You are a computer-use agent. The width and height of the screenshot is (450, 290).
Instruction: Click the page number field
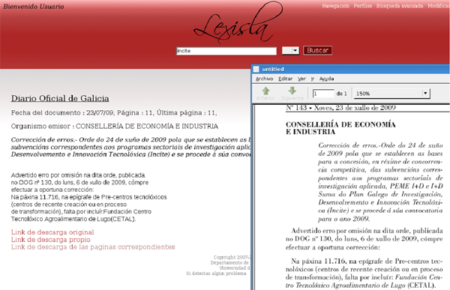click(323, 94)
